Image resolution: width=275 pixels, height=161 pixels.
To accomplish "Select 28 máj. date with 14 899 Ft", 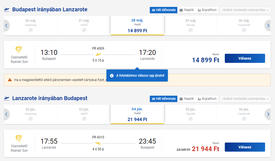I will click(137, 26).
